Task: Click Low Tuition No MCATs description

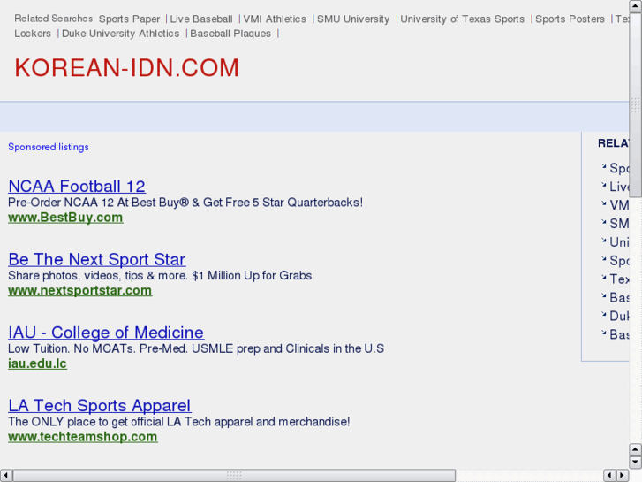Action: [x=196, y=348]
